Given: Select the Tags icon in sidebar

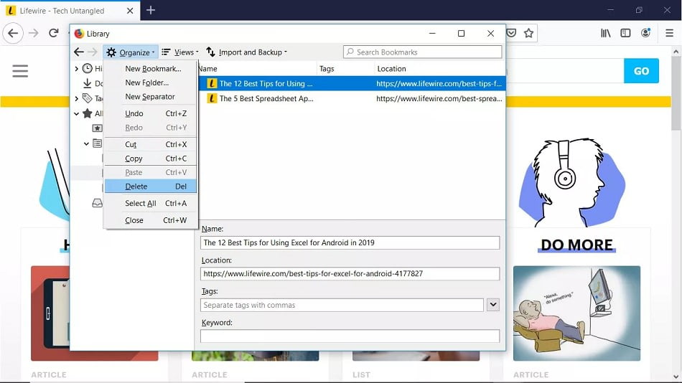Looking at the screenshot, I should (x=88, y=98).
